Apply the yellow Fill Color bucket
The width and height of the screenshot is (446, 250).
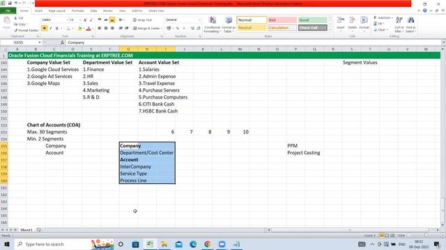(79, 28)
